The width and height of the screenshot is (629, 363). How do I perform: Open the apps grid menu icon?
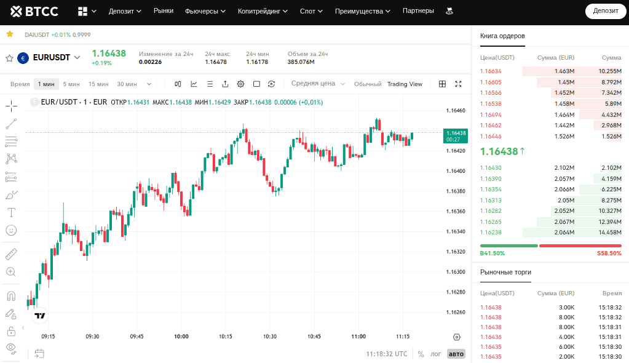(82, 11)
